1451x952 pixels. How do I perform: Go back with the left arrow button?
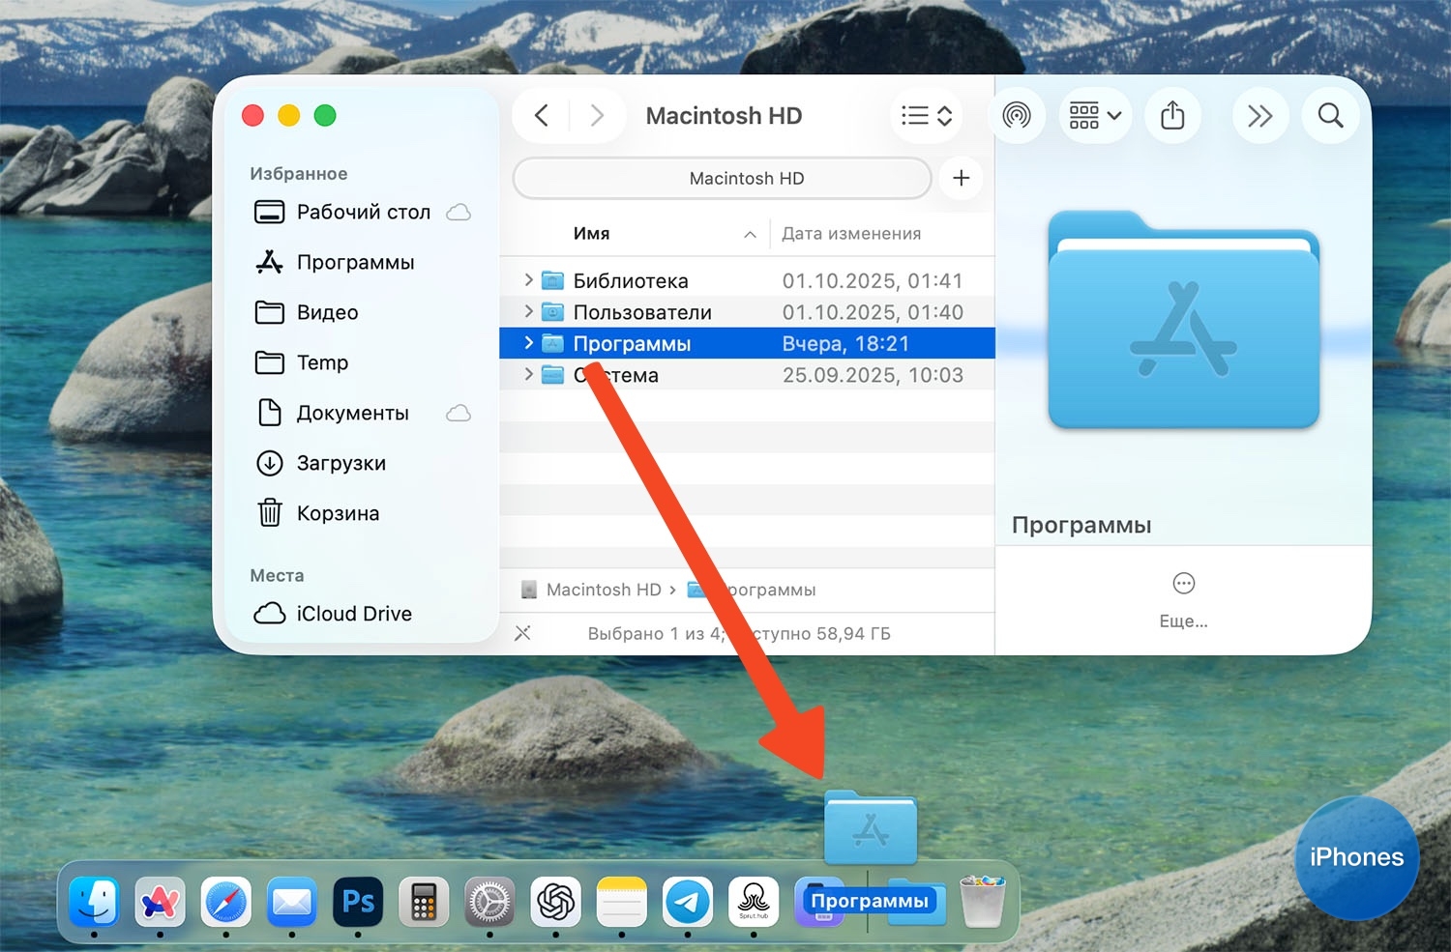click(x=542, y=116)
